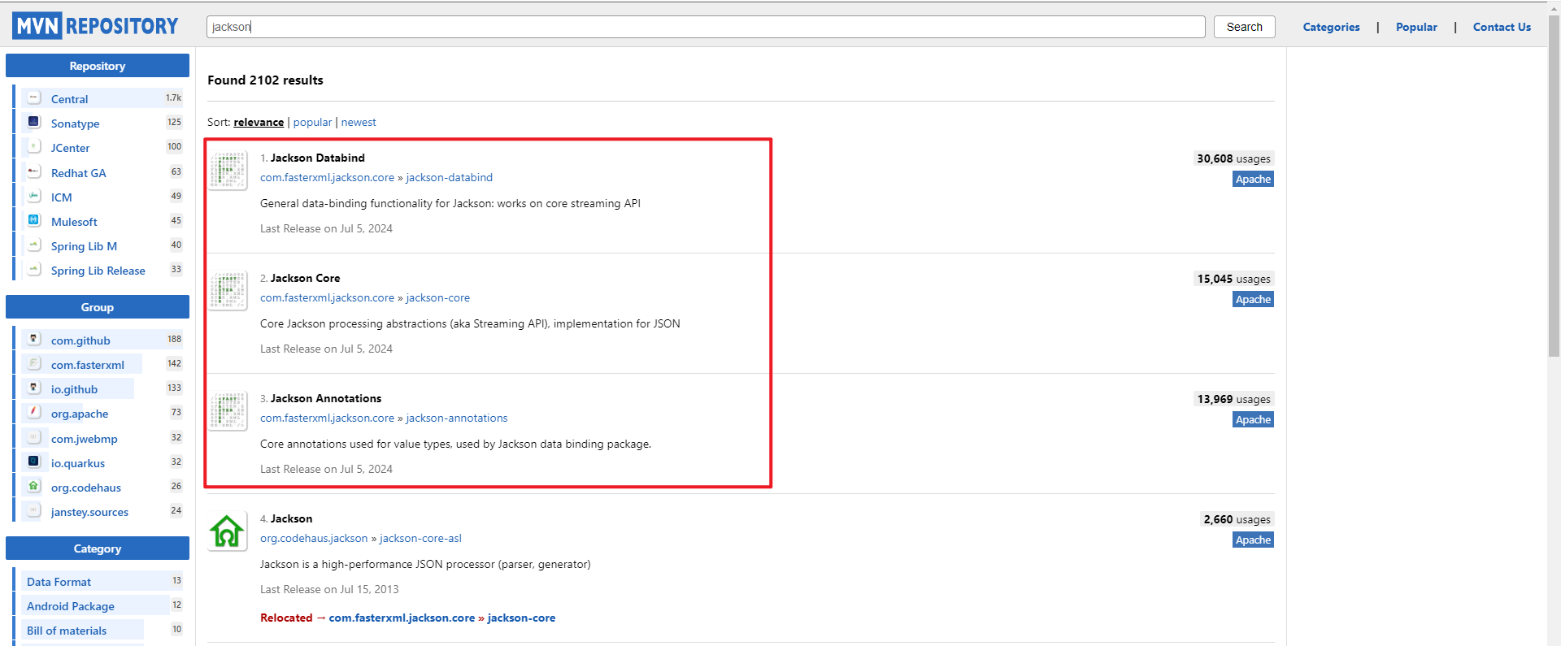The image size is (1561, 646).
Task: Click the Redhat GA repository icon
Action: (34, 171)
